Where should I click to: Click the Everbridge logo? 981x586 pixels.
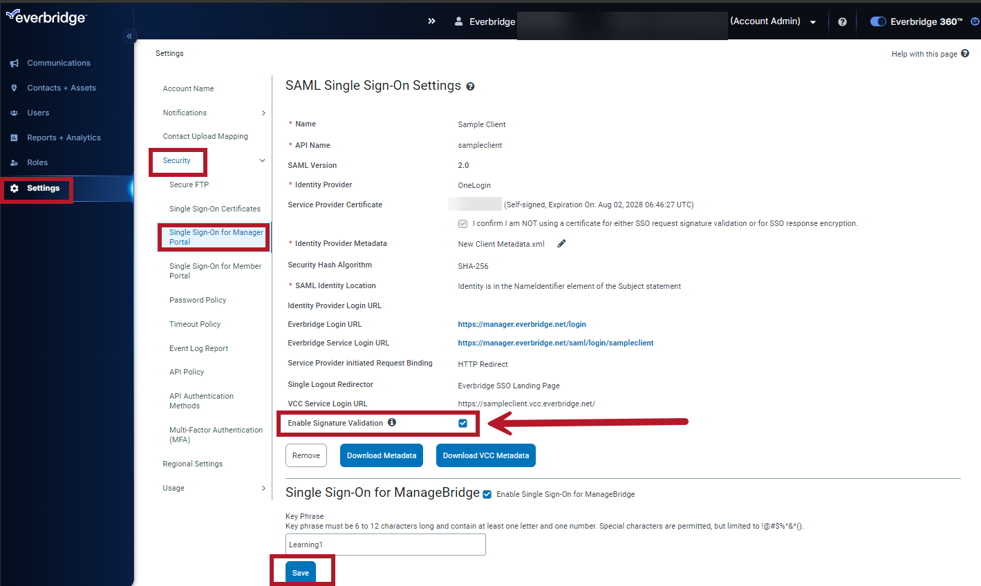pos(46,17)
